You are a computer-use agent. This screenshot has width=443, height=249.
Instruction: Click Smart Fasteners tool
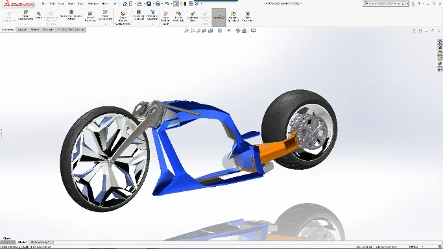90,17
